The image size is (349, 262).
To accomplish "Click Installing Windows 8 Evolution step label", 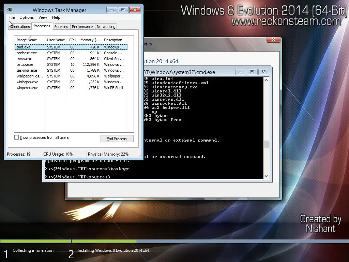I will [113, 250].
